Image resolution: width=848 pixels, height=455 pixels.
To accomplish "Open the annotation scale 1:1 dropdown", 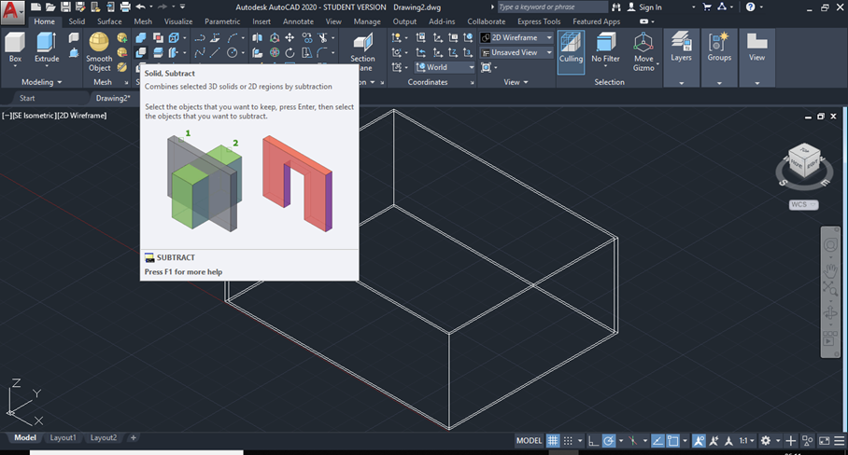I will pyautogui.click(x=747, y=441).
